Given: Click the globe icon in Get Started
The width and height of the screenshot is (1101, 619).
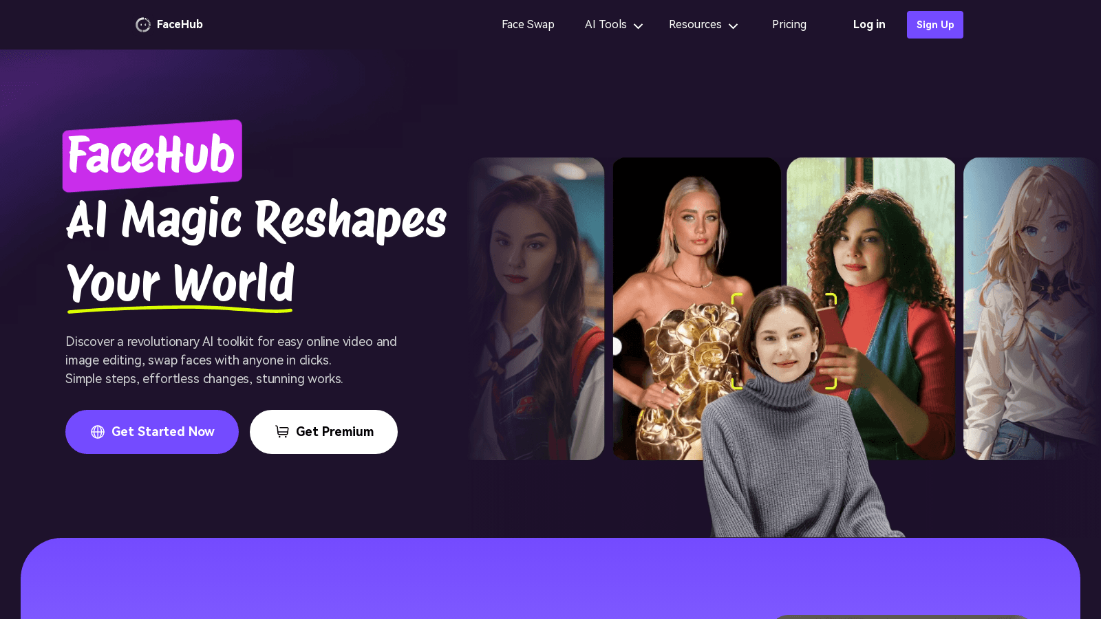Looking at the screenshot, I should 98,432.
